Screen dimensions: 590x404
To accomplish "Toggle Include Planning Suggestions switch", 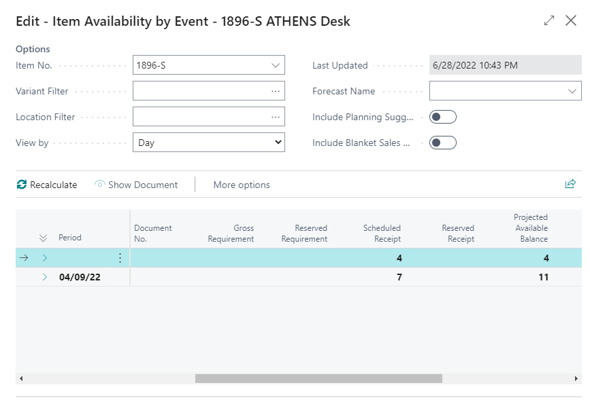I will tap(443, 117).
